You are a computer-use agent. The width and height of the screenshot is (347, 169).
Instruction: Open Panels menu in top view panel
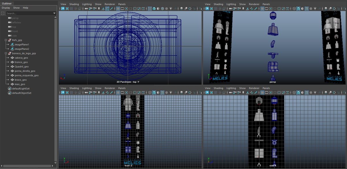pyautogui.click(x=122, y=4)
